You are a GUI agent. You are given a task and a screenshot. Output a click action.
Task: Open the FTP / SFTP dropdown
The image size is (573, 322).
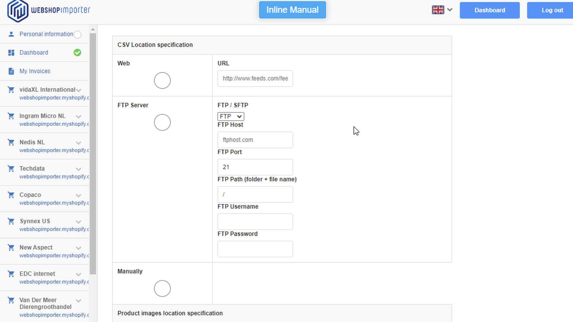click(x=231, y=116)
